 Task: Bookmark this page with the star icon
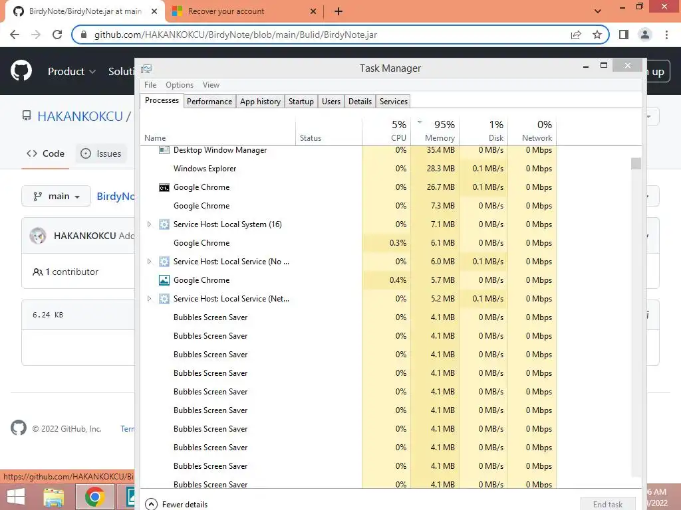[597, 35]
